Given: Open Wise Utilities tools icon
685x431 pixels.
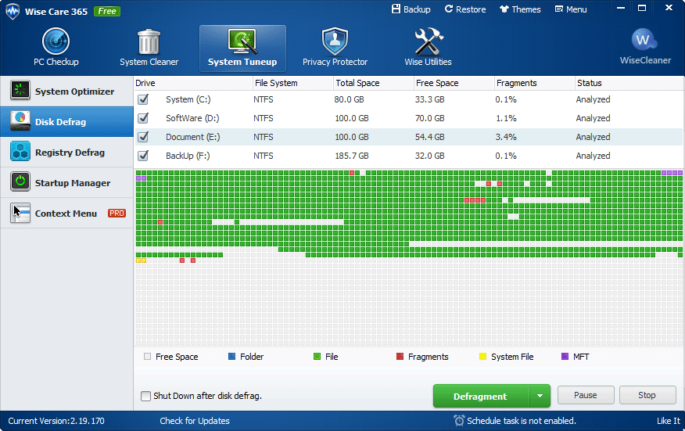Looking at the screenshot, I should click(428, 41).
